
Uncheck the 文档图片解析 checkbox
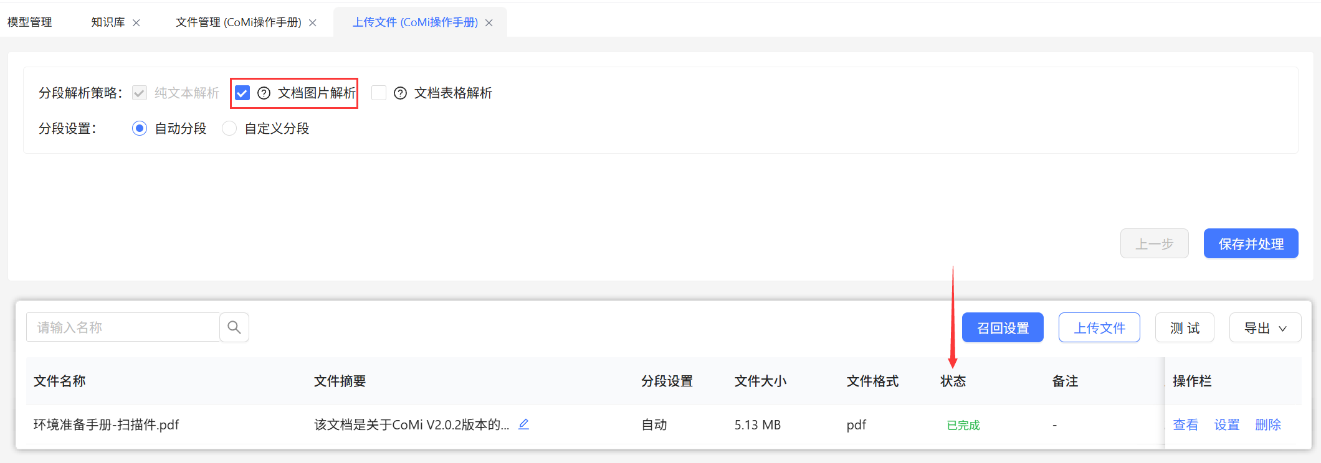pyautogui.click(x=242, y=93)
